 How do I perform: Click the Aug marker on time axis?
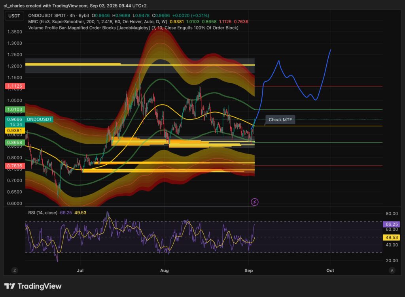click(x=165, y=271)
